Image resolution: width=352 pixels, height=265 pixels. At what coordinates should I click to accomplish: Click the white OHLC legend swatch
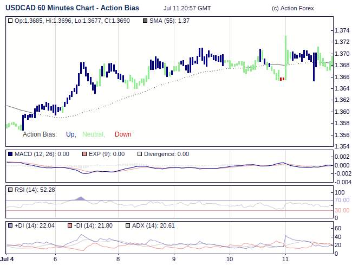11,21
